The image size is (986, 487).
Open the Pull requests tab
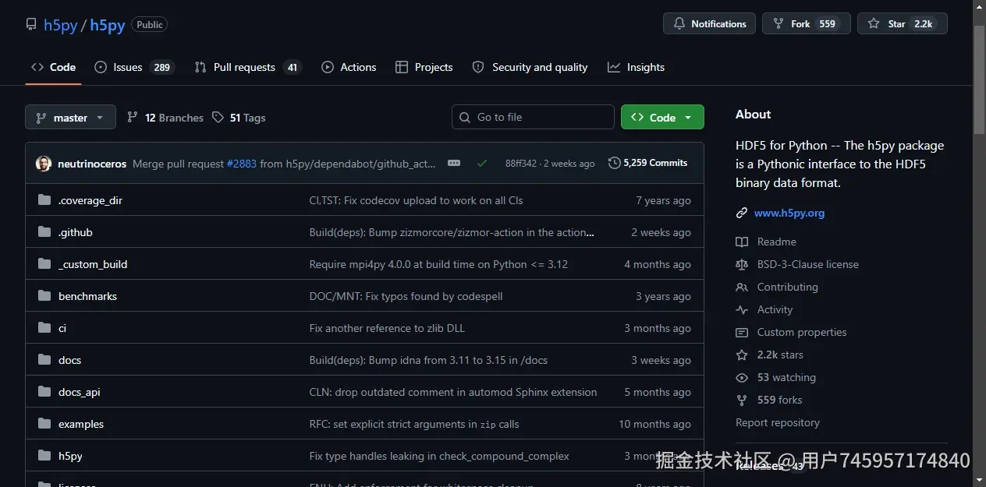pyautogui.click(x=247, y=67)
